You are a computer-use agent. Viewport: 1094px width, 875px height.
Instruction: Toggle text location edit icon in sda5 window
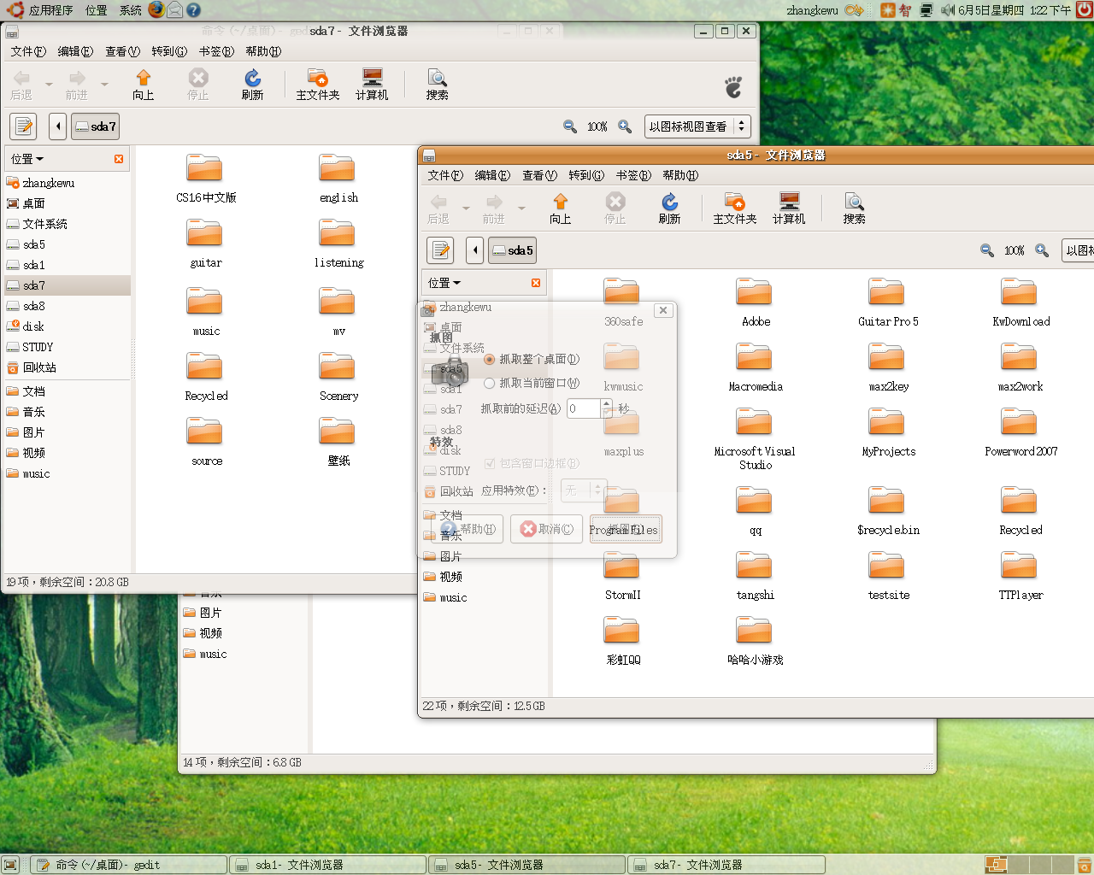click(x=440, y=250)
